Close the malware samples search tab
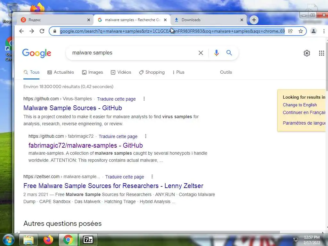The height and width of the screenshot is (246, 328). 165,20
